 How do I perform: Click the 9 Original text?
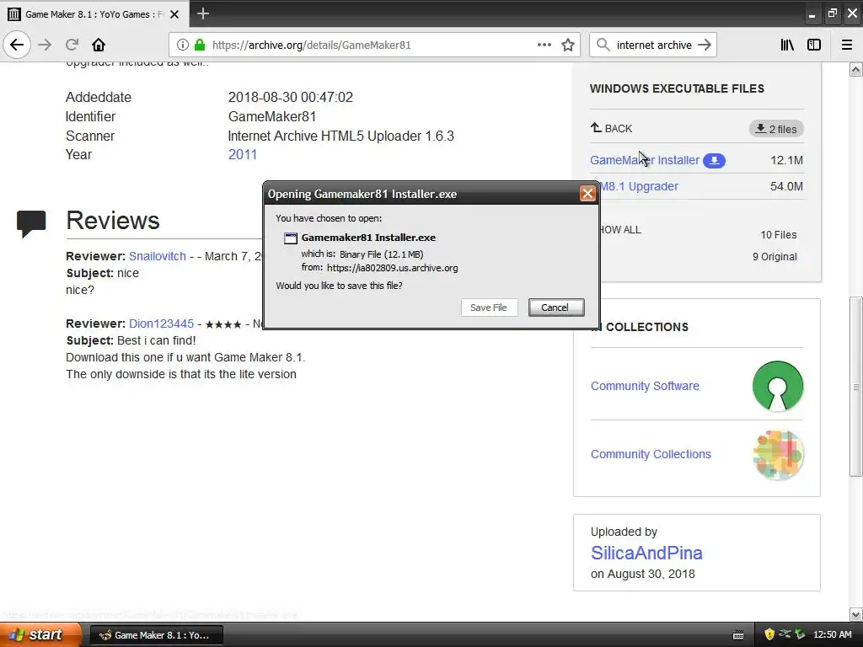pyautogui.click(x=775, y=257)
